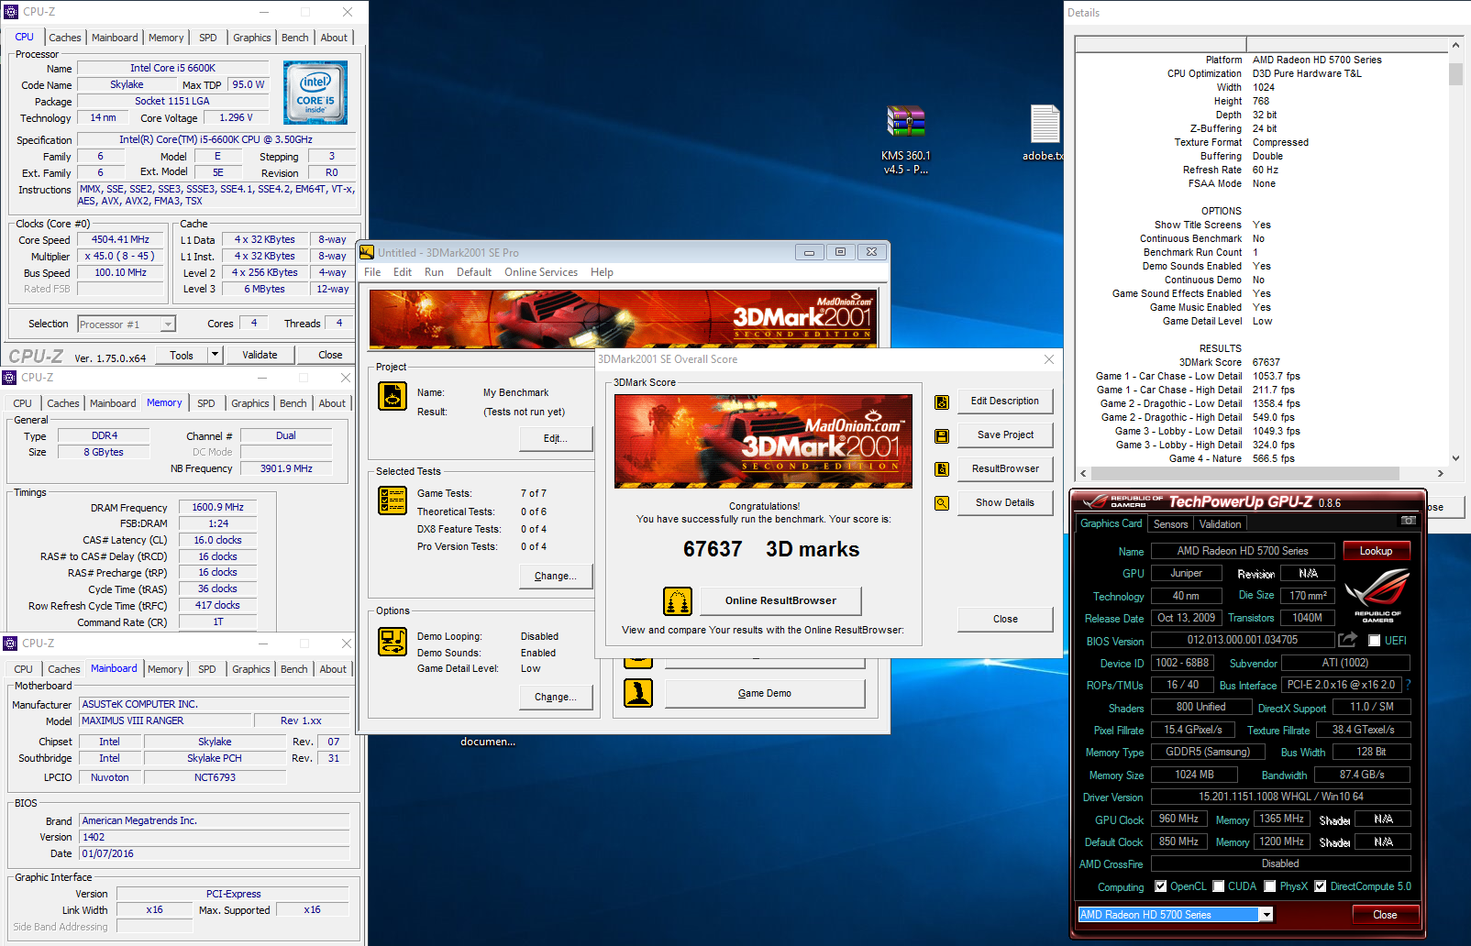Open the GPU selector dropdown in GPU-Z
This screenshot has height=946, width=1471.
[1266, 915]
